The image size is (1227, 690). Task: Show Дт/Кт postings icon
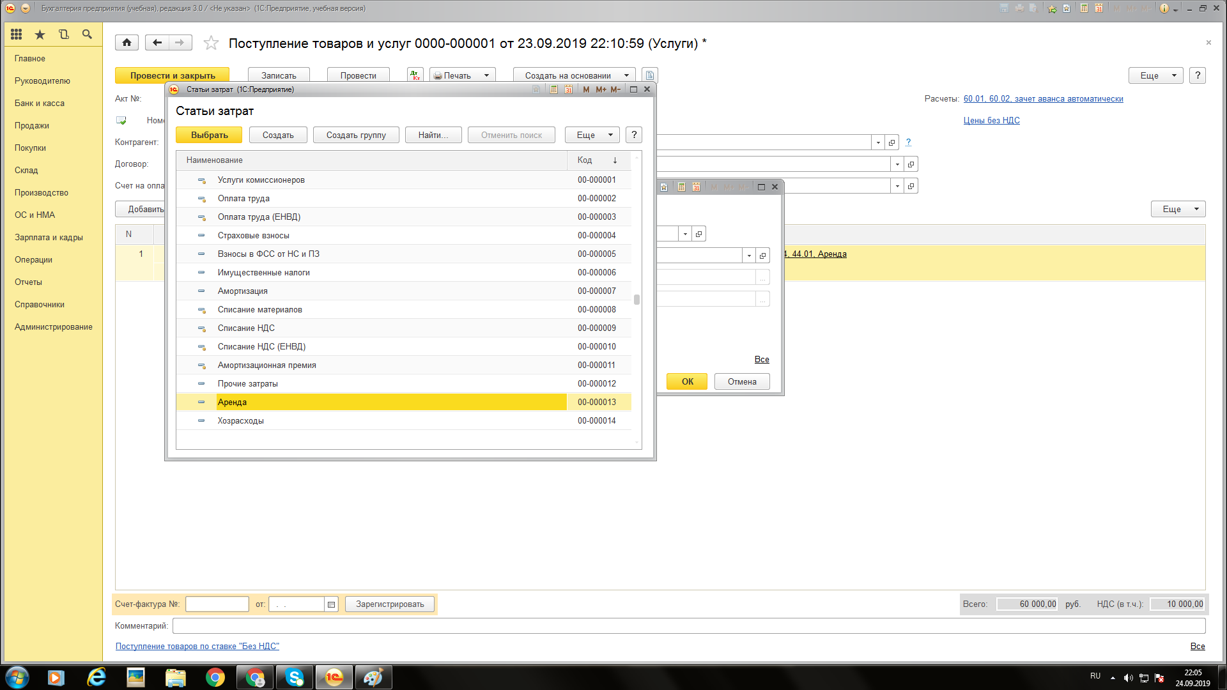point(415,75)
